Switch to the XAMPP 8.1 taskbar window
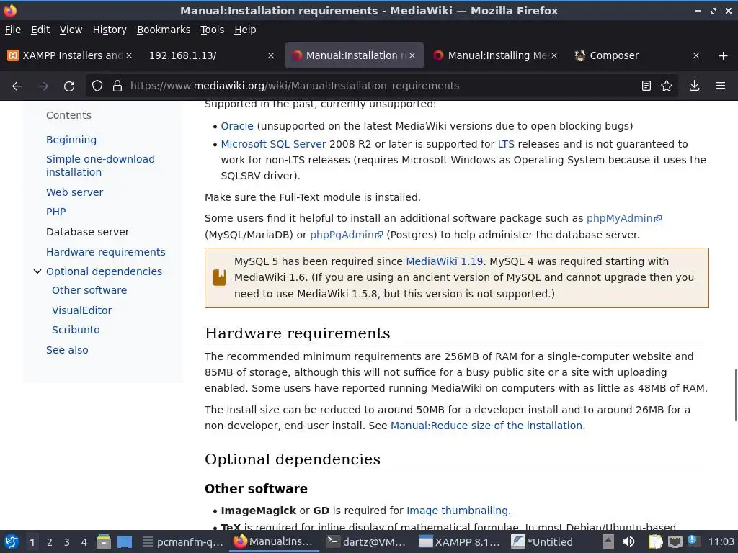Image resolution: width=738 pixels, height=553 pixels. point(460,542)
